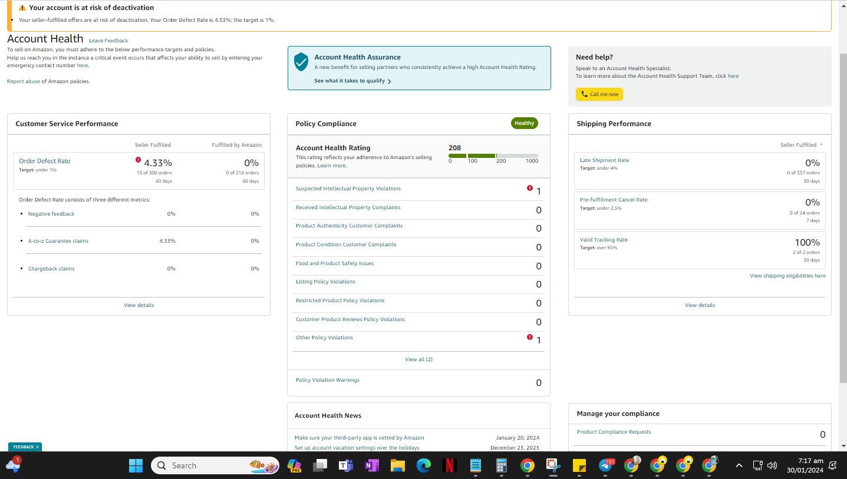Open Telegram from the taskbar
The image size is (847, 479).
pos(605,465)
